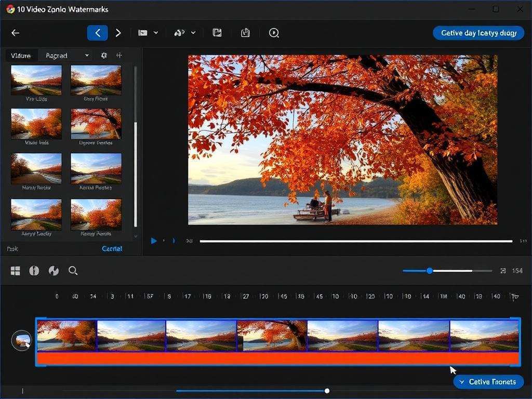Click the next chevron in the toolbar
Viewport: 532px width, 399px height.
coord(118,33)
